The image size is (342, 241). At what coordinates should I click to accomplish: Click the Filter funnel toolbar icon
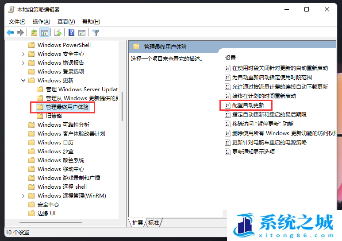[x=96, y=33]
